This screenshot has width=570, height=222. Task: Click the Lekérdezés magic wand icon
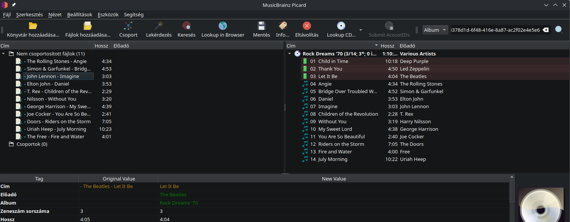159,26
